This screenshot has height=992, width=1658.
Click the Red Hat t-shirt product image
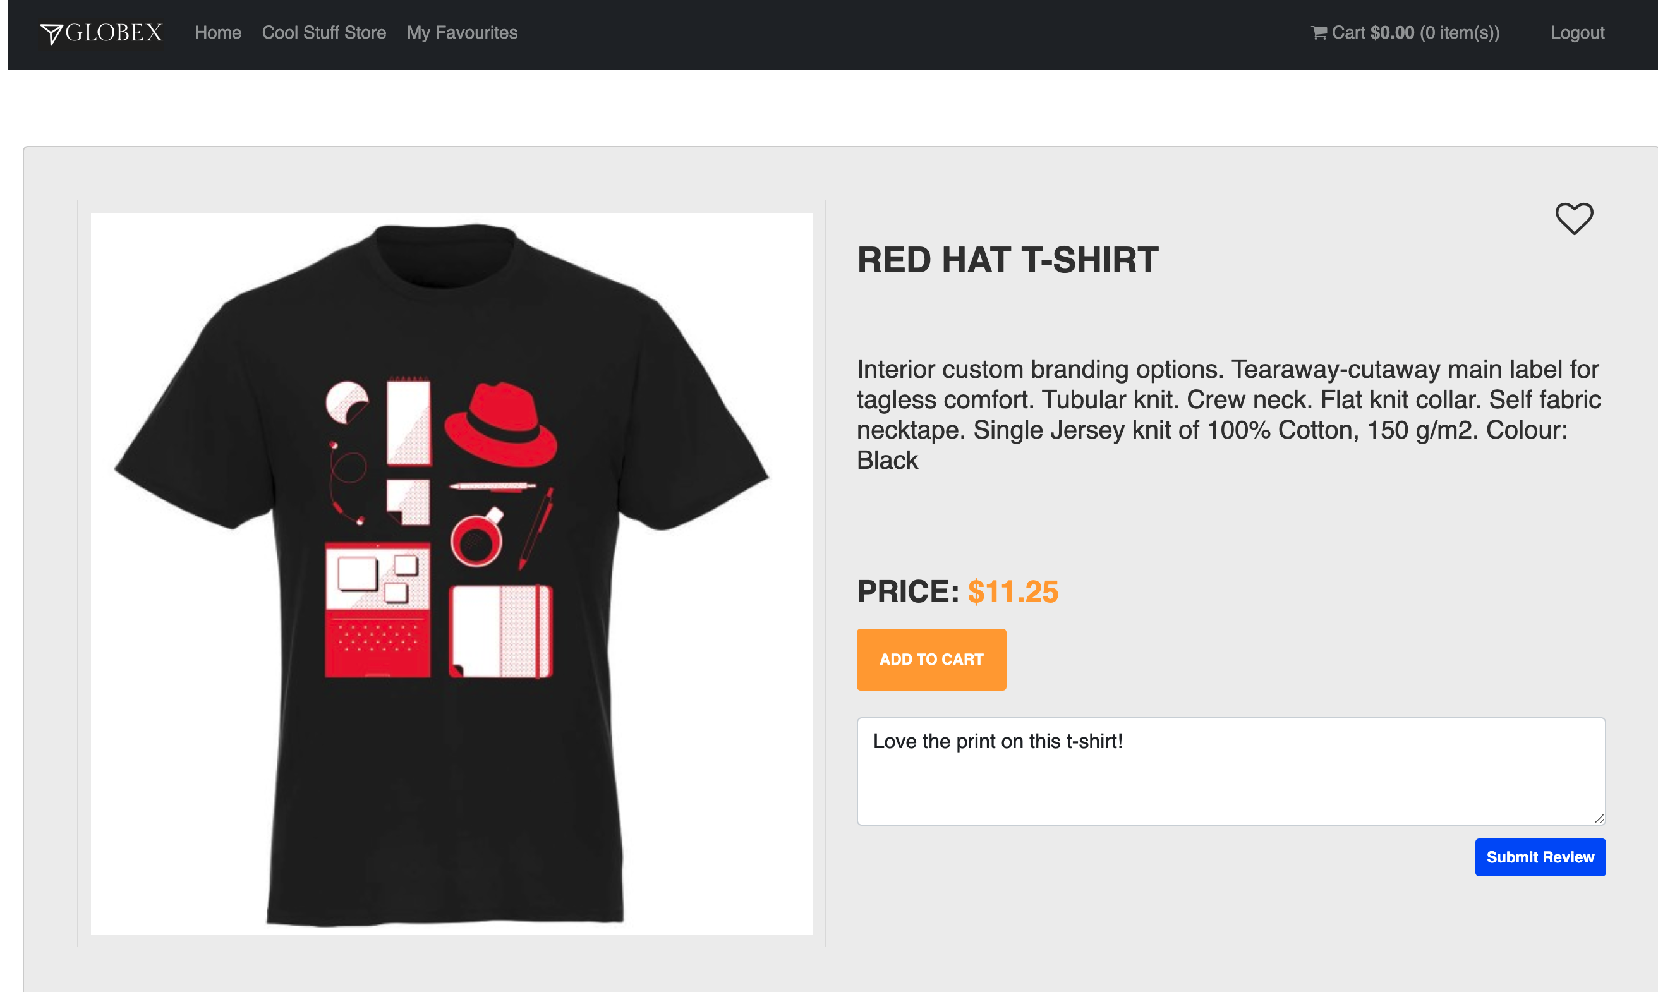tap(451, 574)
